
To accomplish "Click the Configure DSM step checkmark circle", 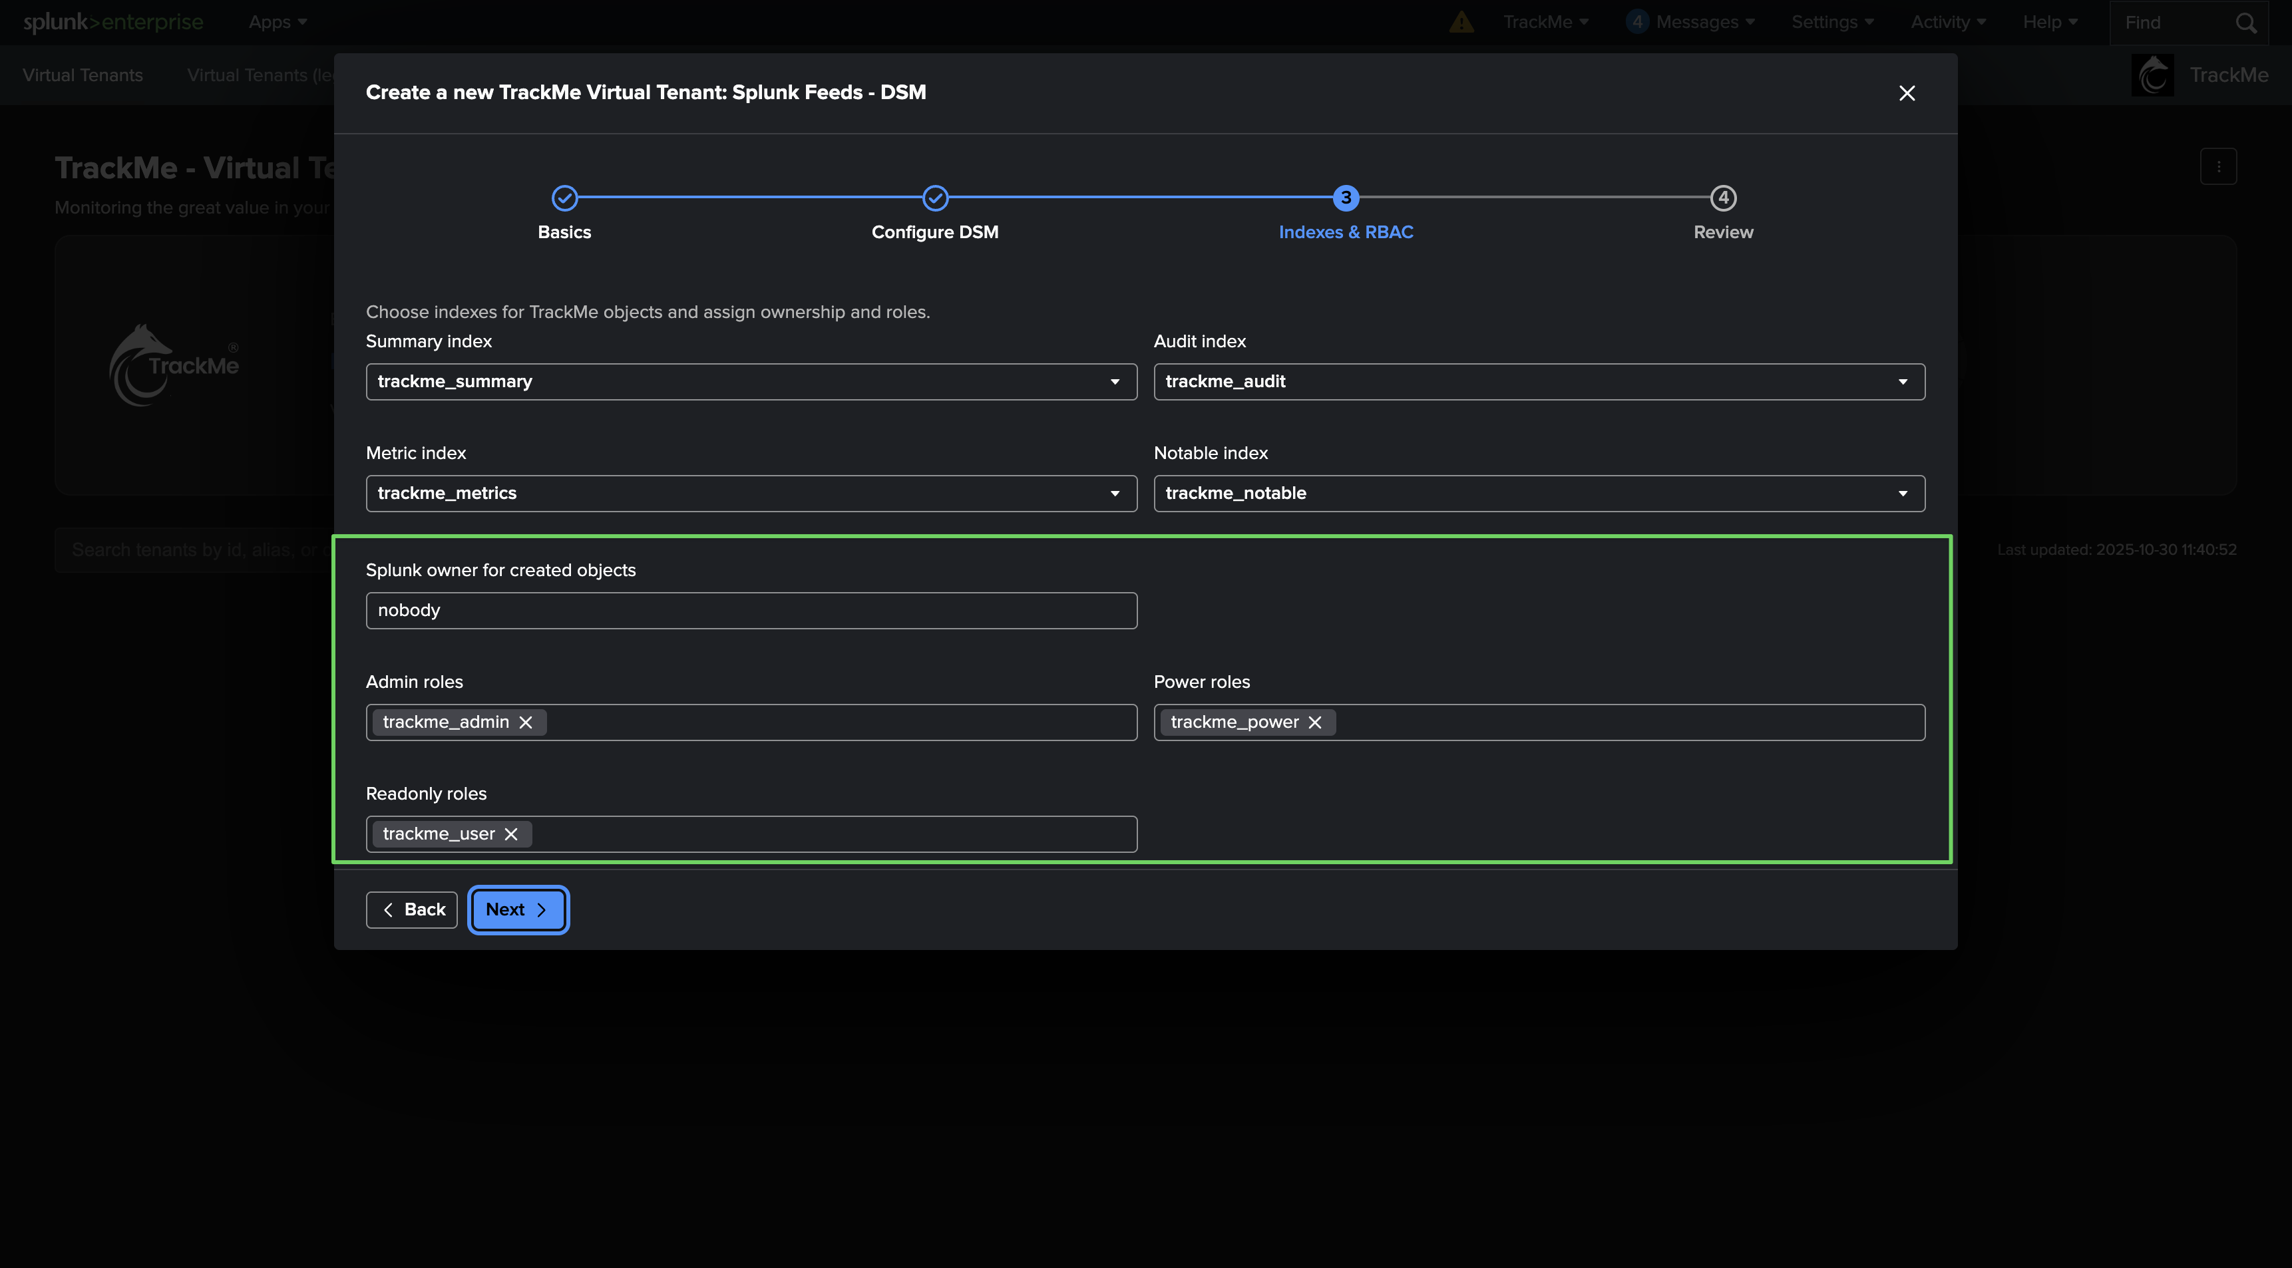I will 934,198.
